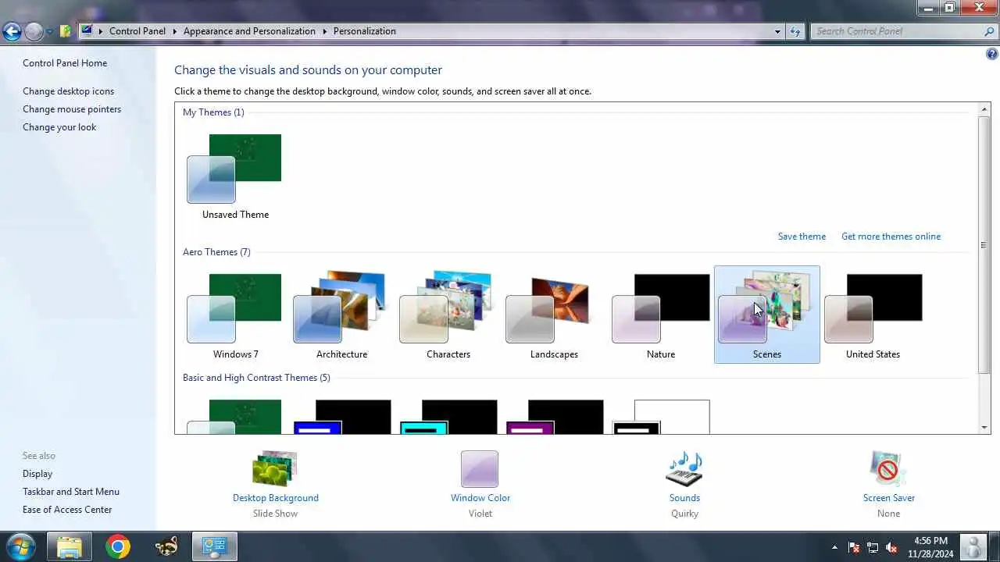Click the Forward navigation arrow button

click(34, 31)
